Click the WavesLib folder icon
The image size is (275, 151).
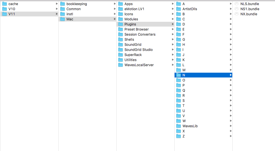click(x=179, y=126)
